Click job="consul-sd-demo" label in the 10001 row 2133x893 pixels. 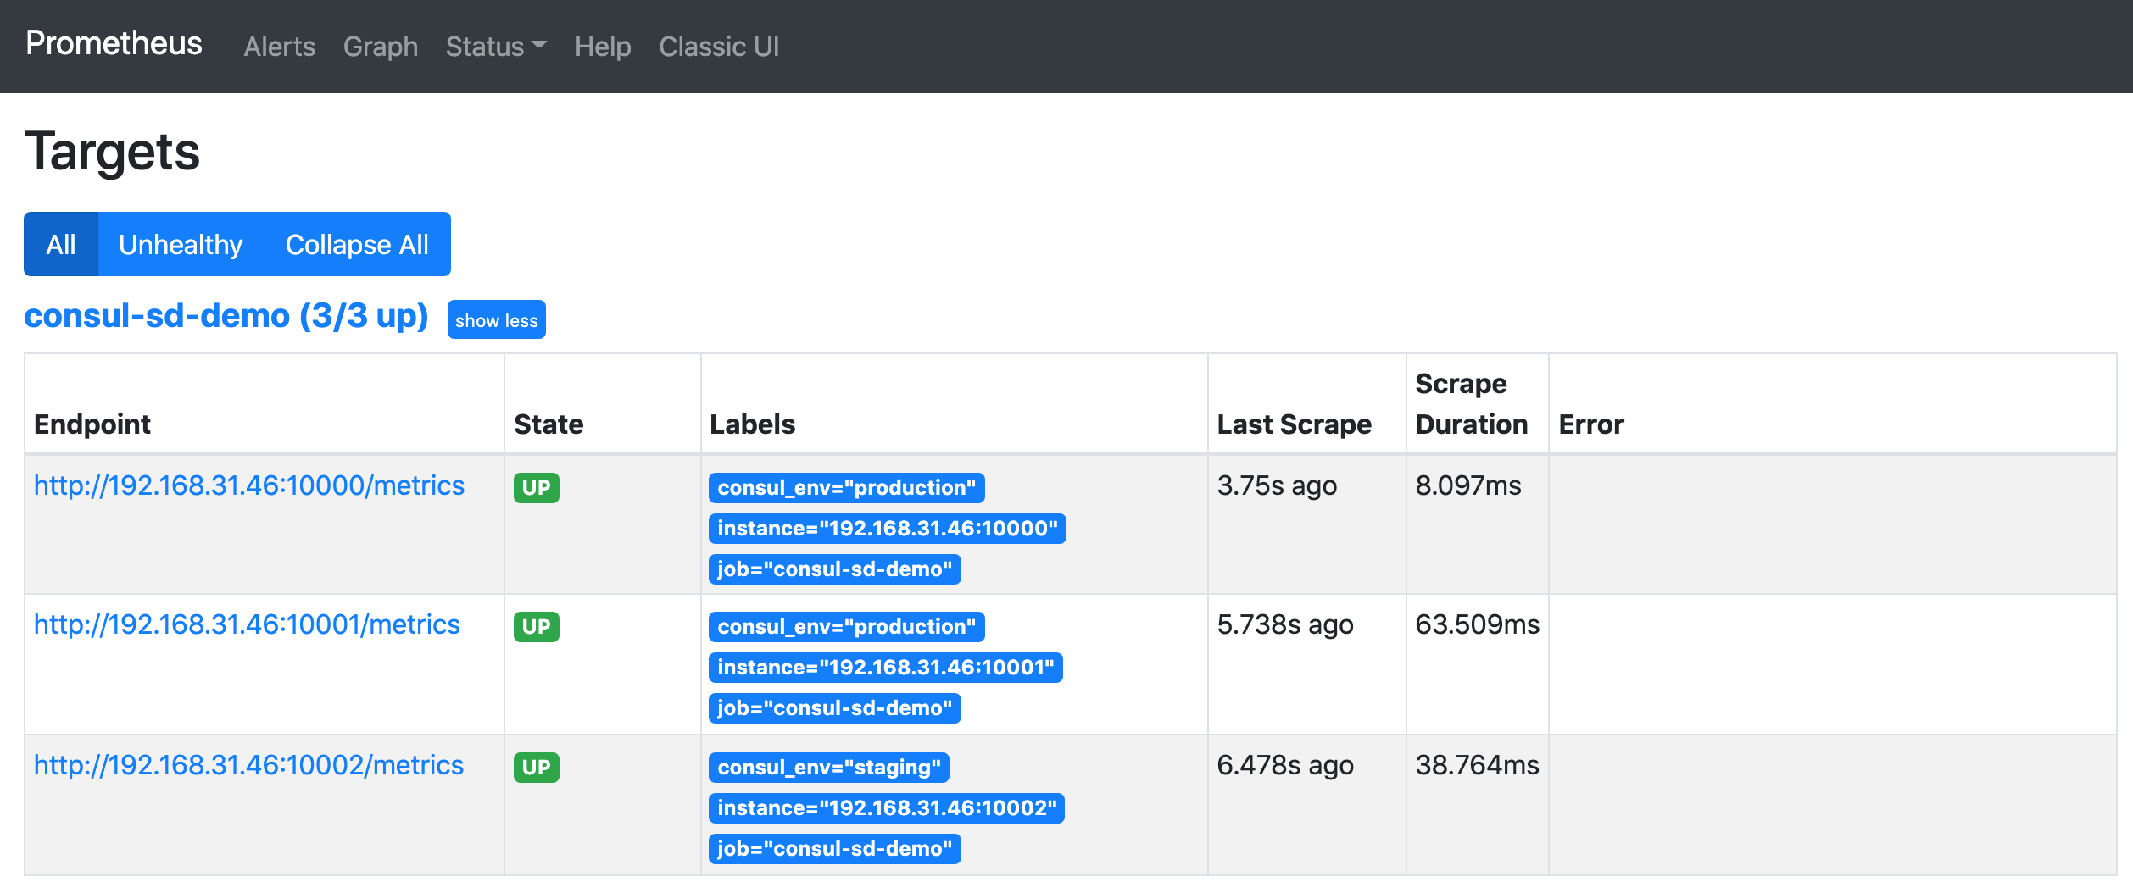(835, 708)
